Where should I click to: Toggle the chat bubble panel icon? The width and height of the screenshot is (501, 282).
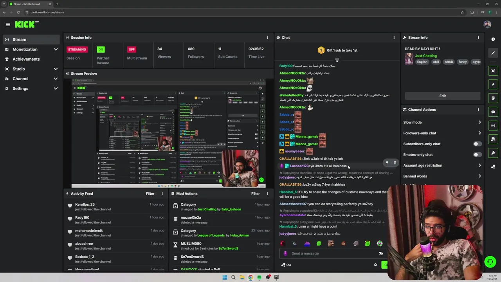493,112
